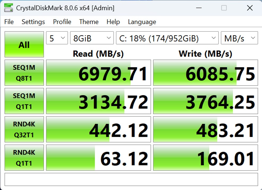
Task: Open the drive selector showing C: 18%
Action: (x=167, y=39)
